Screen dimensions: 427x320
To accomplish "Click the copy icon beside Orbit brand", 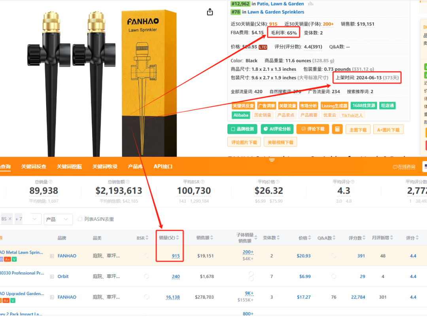I will point(52,277).
